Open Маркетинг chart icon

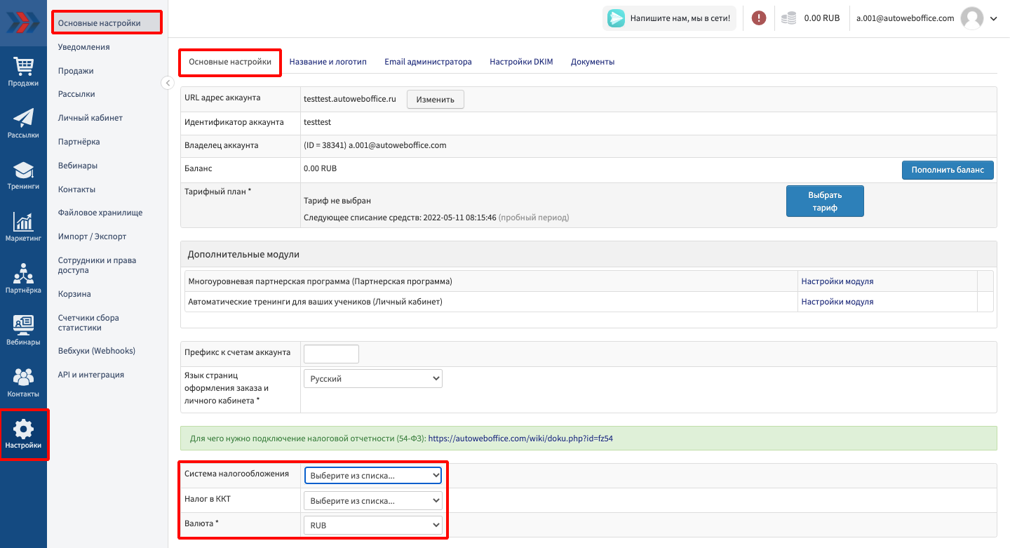(23, 222)
